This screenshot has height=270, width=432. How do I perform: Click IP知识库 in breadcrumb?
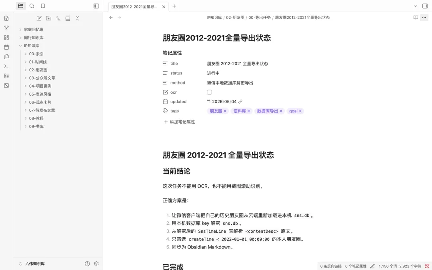click(x=214, y=17)
